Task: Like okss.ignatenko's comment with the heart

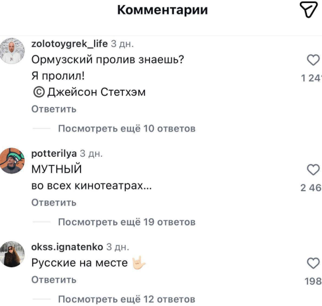Action: click(x=313, y=263)
